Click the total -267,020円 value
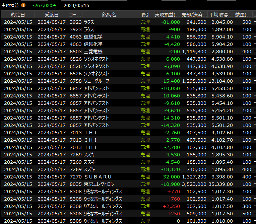This screenshot has height=224, width=256. pyautogui.click(x=45, y=5)
